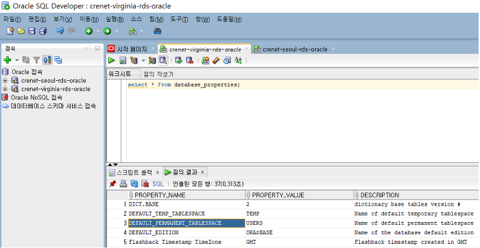Viewport: 480px width, 248px height.
Task: Click the Refresh connections icon
Action: click(x=25, y=60)
